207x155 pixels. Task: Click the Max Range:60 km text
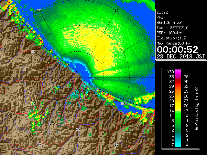173,43
